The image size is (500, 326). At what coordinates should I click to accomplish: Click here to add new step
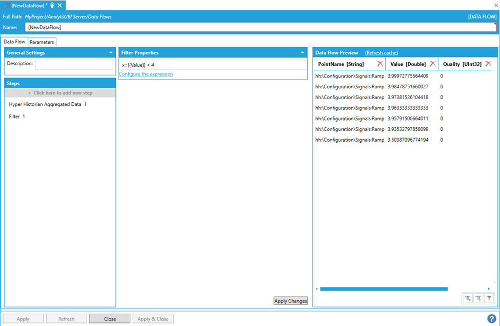(60, 93)
